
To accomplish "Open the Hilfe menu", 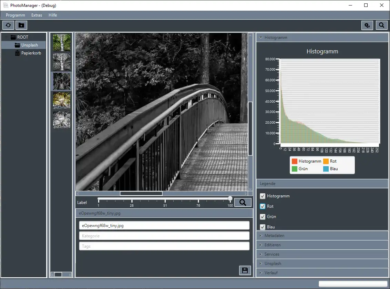I will coord(53,15).
